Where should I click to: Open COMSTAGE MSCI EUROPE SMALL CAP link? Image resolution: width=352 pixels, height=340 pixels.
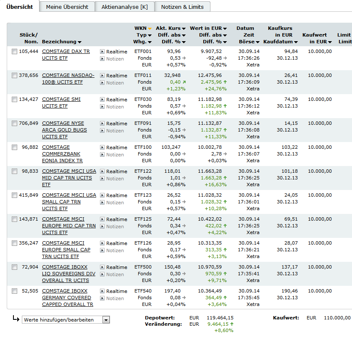[66, 250]
